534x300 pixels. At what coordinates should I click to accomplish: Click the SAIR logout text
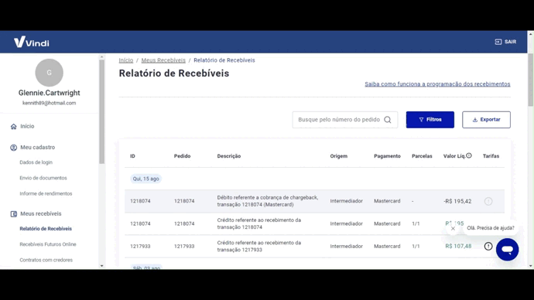510,42
